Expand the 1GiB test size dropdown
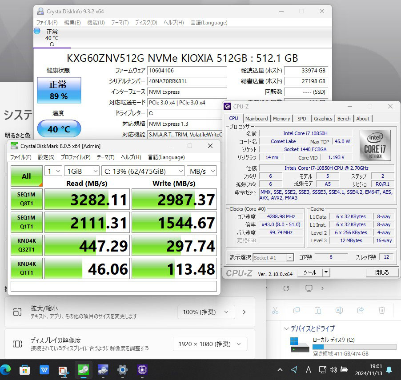Image resolution: width=401 pixels, height=380 pixels. (x=82, y=171)
